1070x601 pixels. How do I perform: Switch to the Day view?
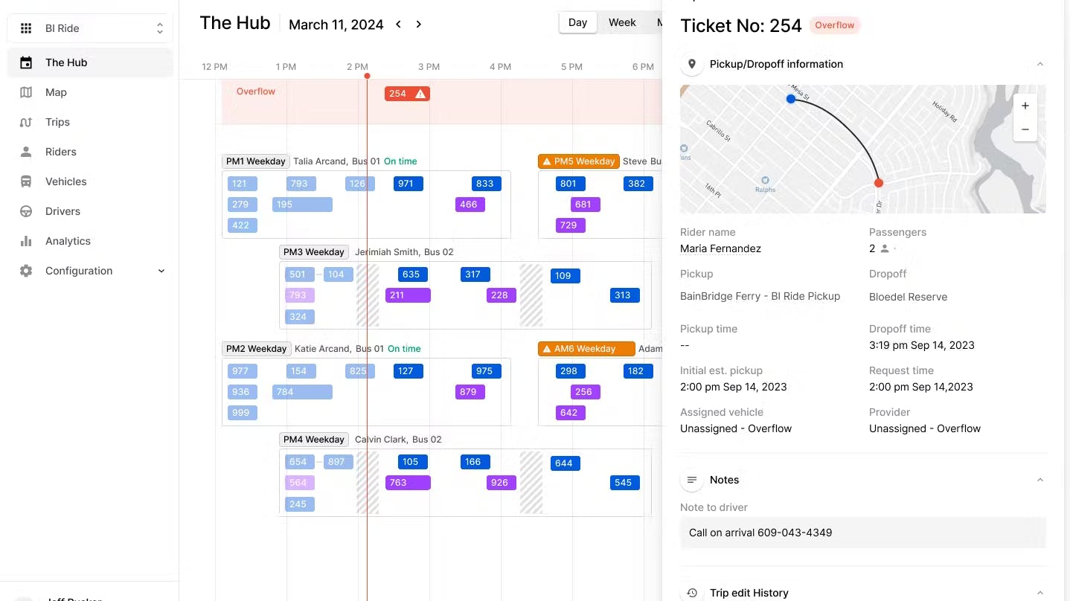point(577,22)
